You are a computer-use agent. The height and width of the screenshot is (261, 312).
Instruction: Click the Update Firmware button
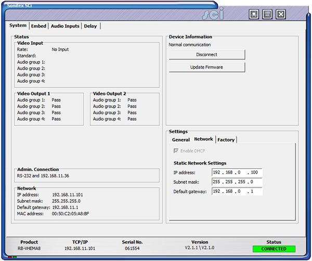[207, 67]
